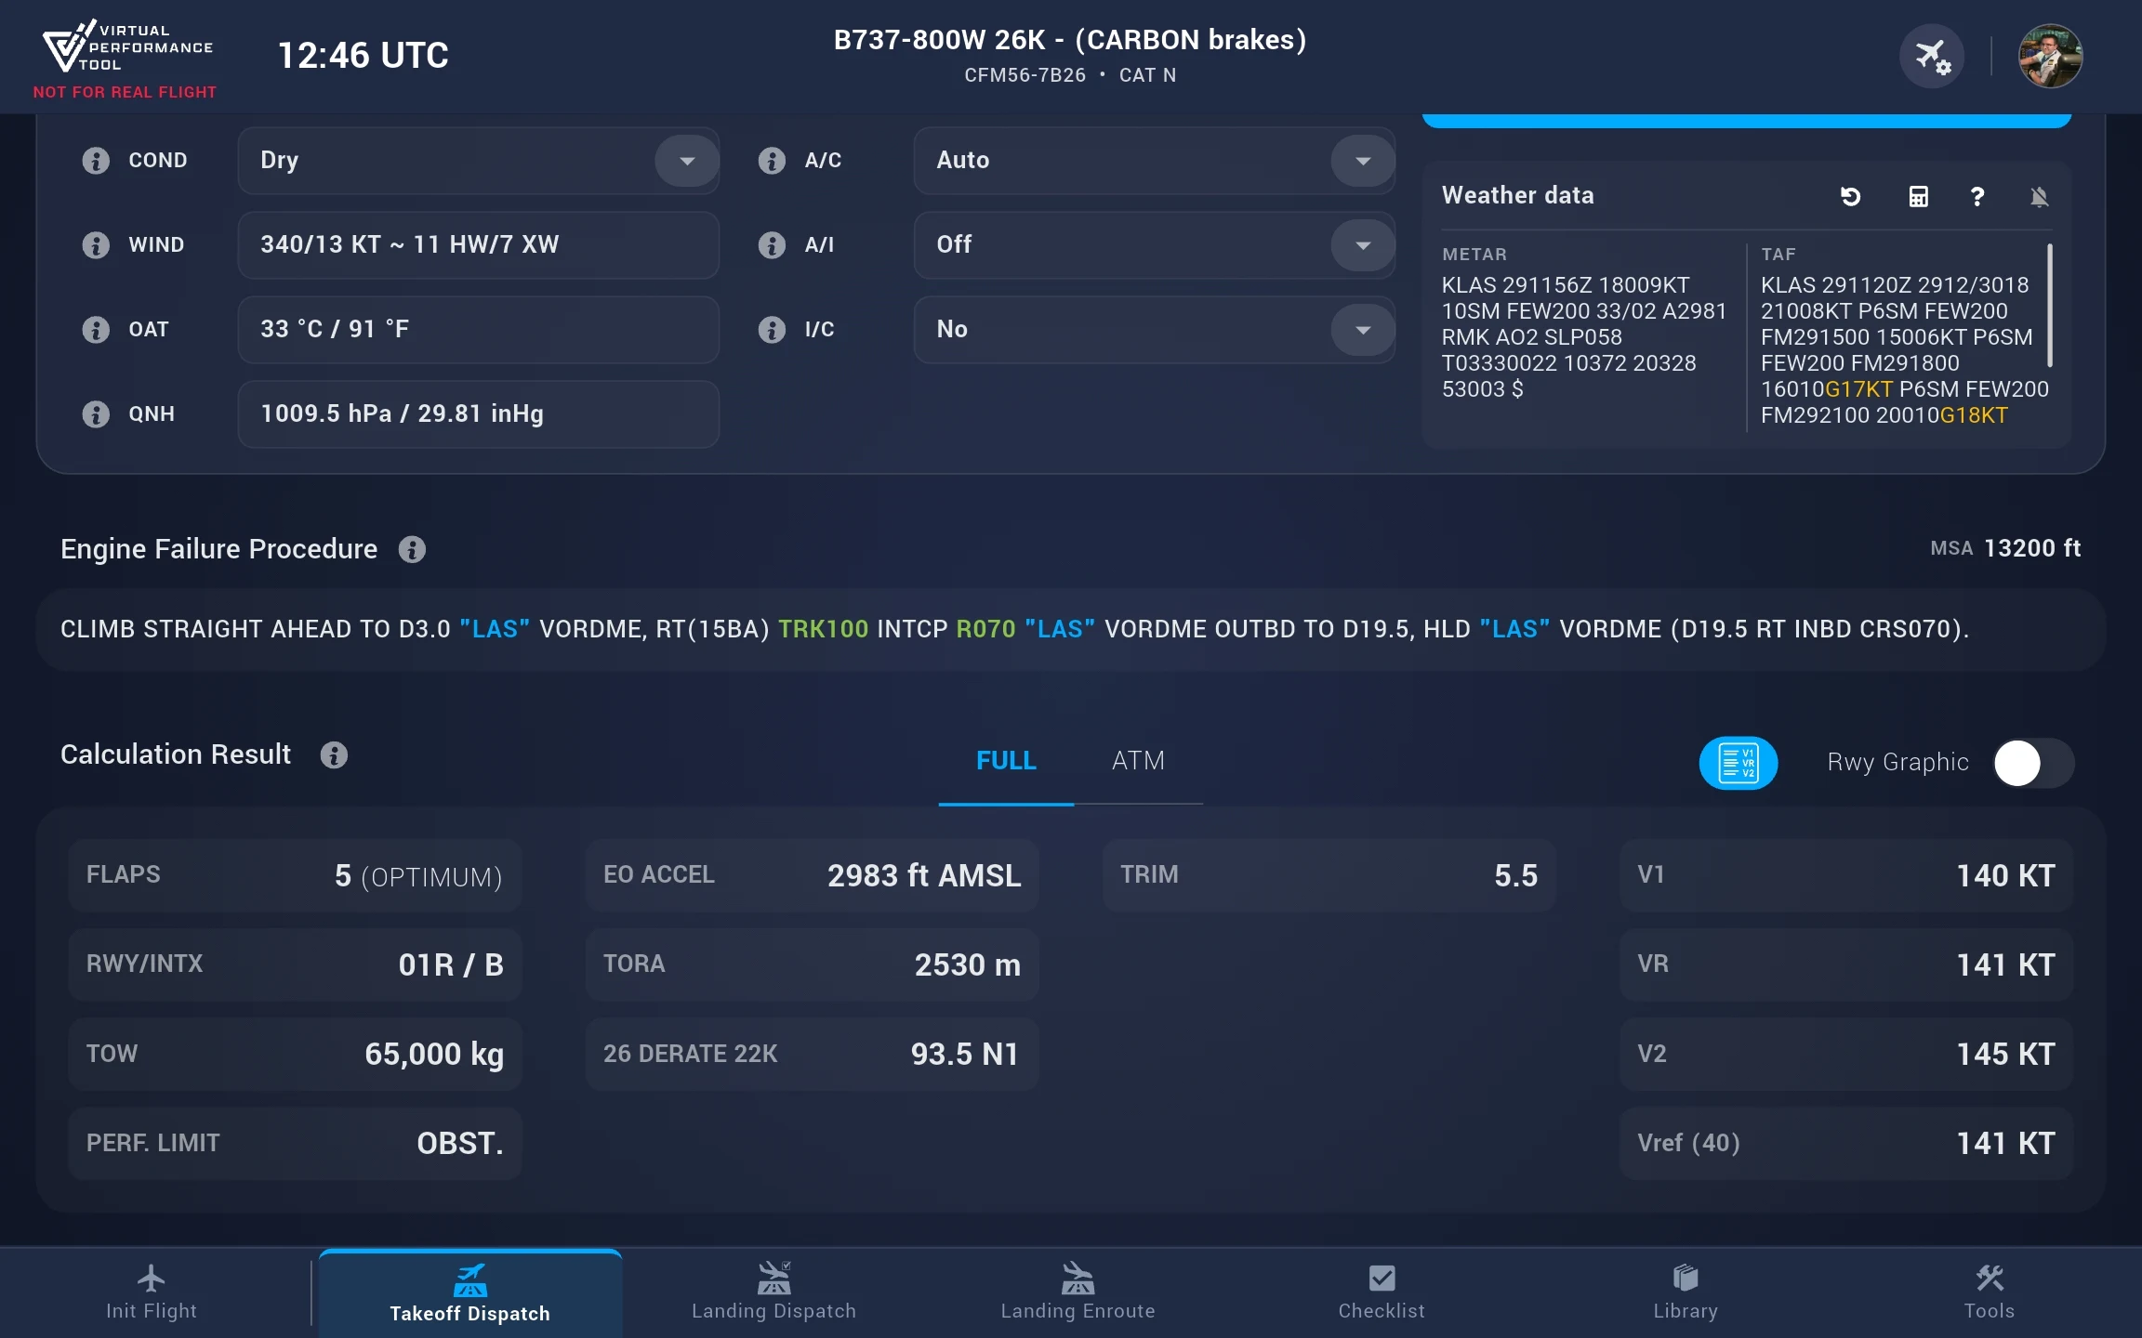Open Takeoff Dispatch tab
The image size is (2142, 1338).
470,1293
